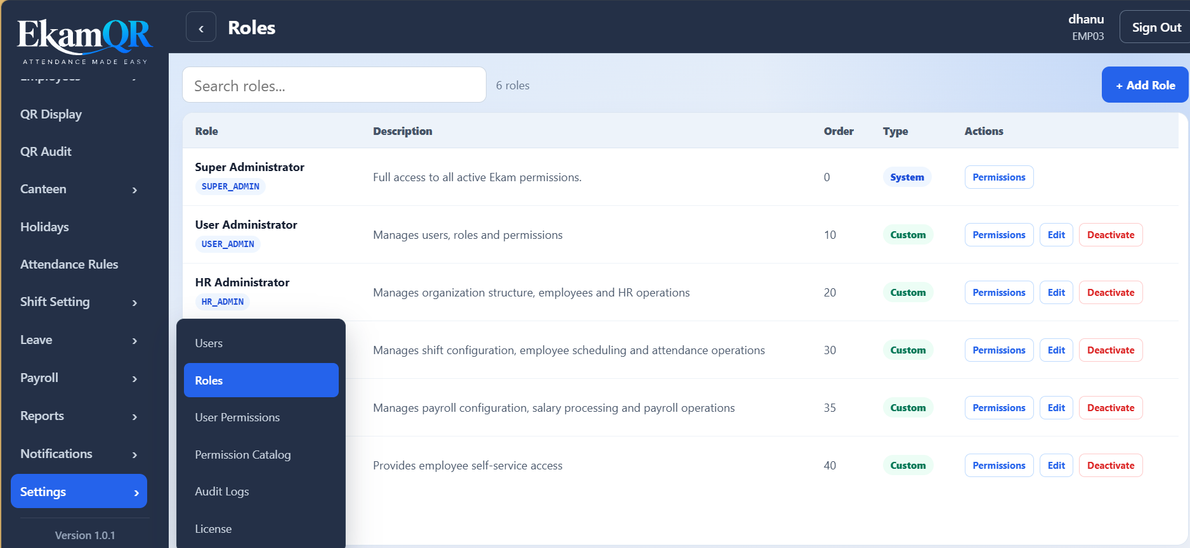Focus the Search roles field
Screen dimensions: 1190x548
click(334, 85)
